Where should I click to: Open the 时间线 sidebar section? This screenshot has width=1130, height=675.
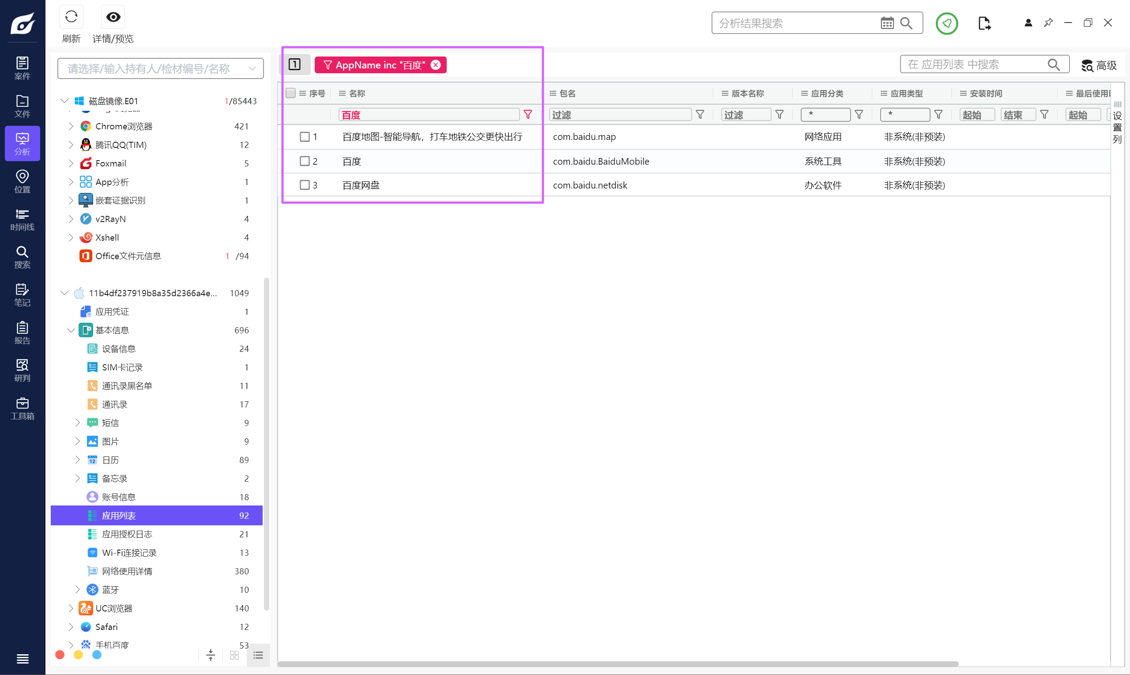pos(22,220)
